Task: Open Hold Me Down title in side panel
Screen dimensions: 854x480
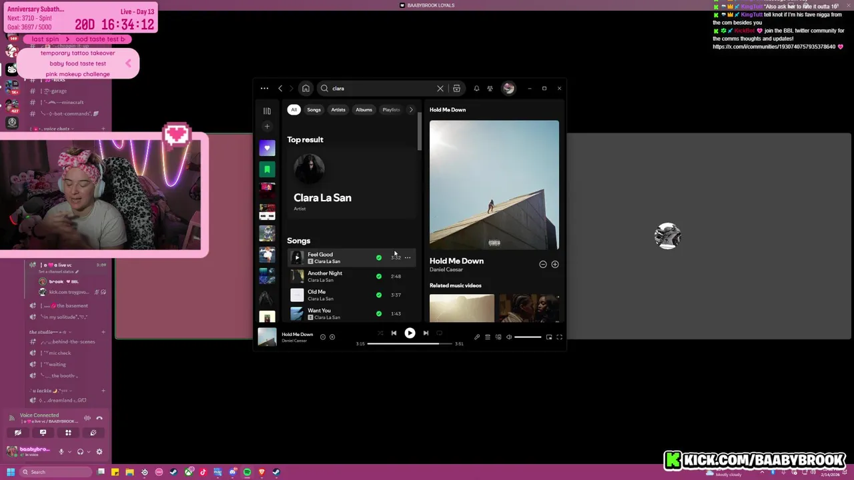Action: tap(456, 261)
